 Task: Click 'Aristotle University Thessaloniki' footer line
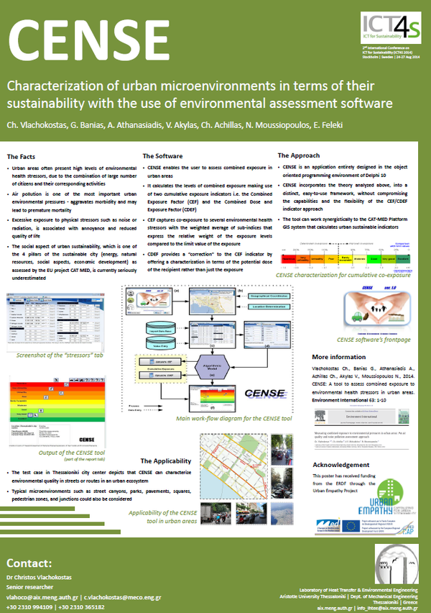point(348,596)
